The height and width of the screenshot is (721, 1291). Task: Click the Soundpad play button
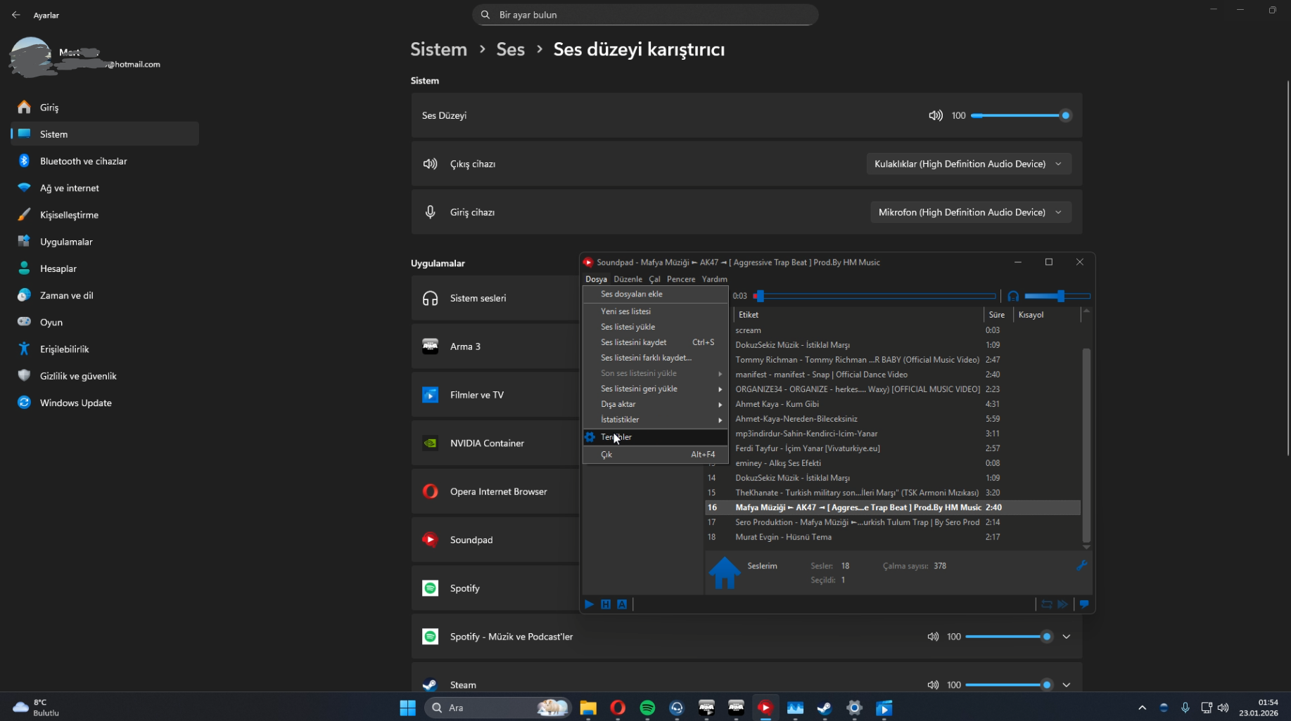tap(589, 604)
